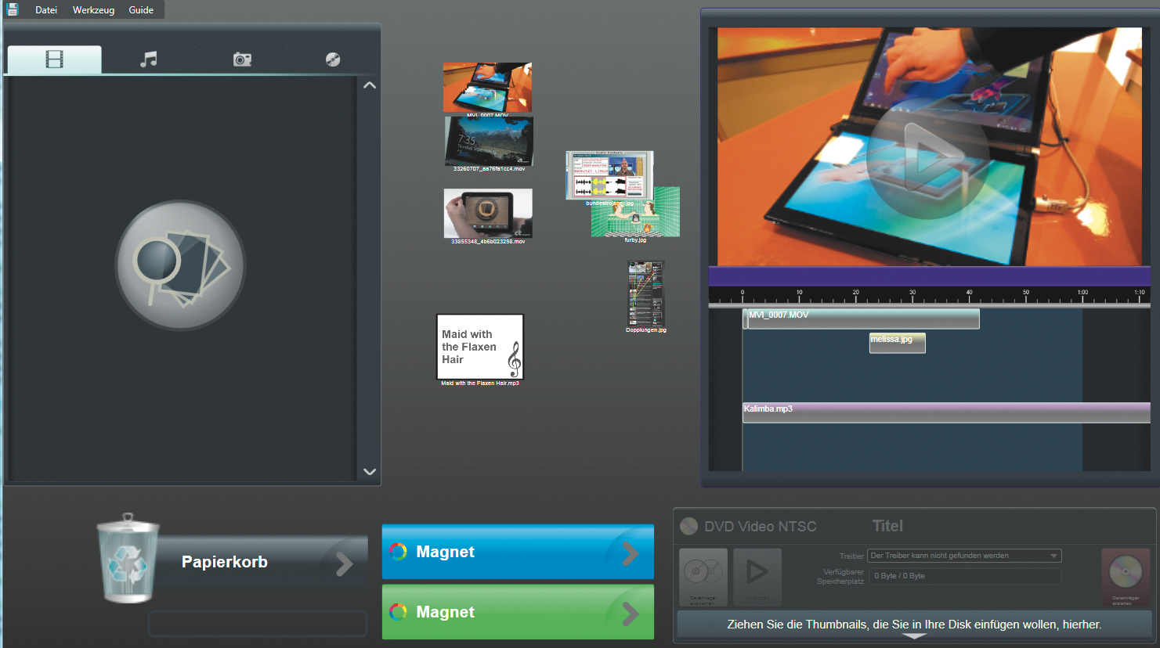Expand the Papierkorb panel arrow

[344, 563]
